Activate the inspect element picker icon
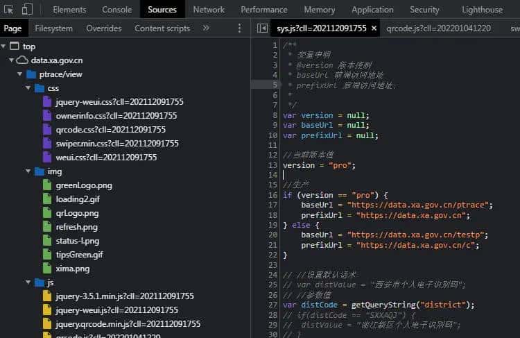The image size is (520, 338). 9,10
